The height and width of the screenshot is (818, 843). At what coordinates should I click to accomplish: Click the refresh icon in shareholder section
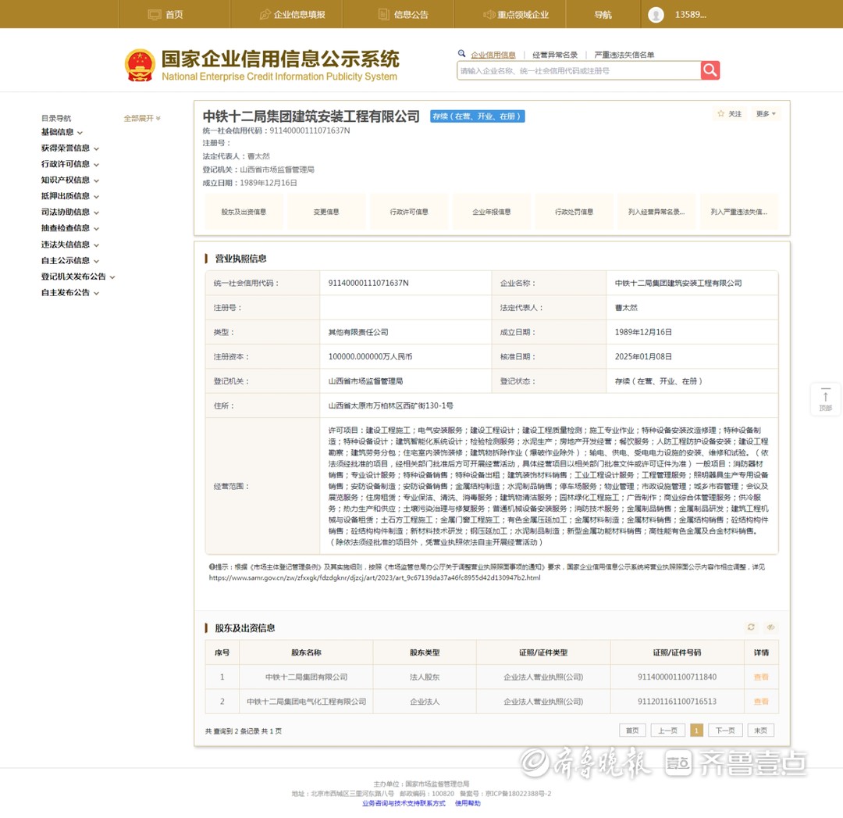751,627
